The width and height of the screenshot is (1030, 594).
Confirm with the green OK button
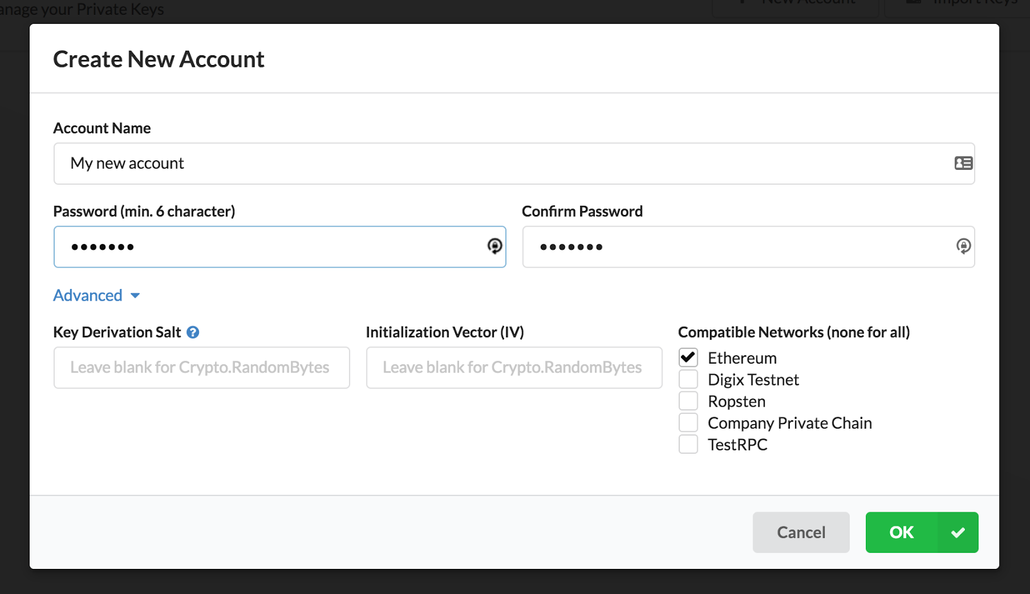click(901, 532)
